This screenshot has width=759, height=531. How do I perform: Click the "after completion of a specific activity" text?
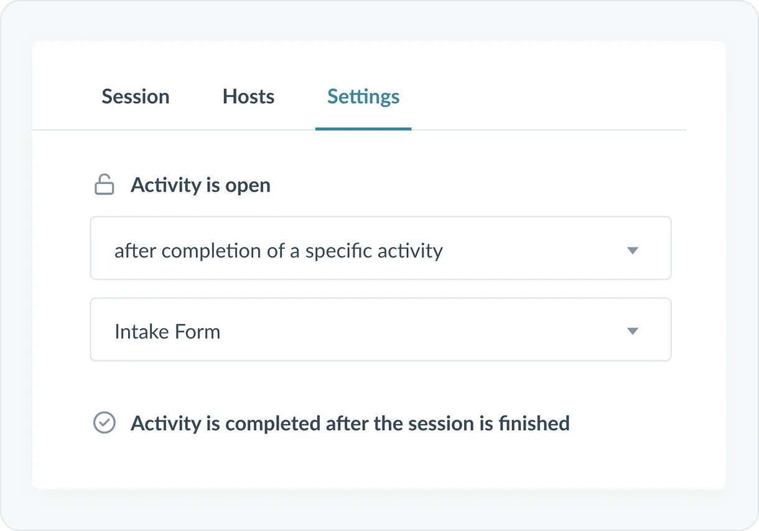pyautogui.click(x=278, y=251)
